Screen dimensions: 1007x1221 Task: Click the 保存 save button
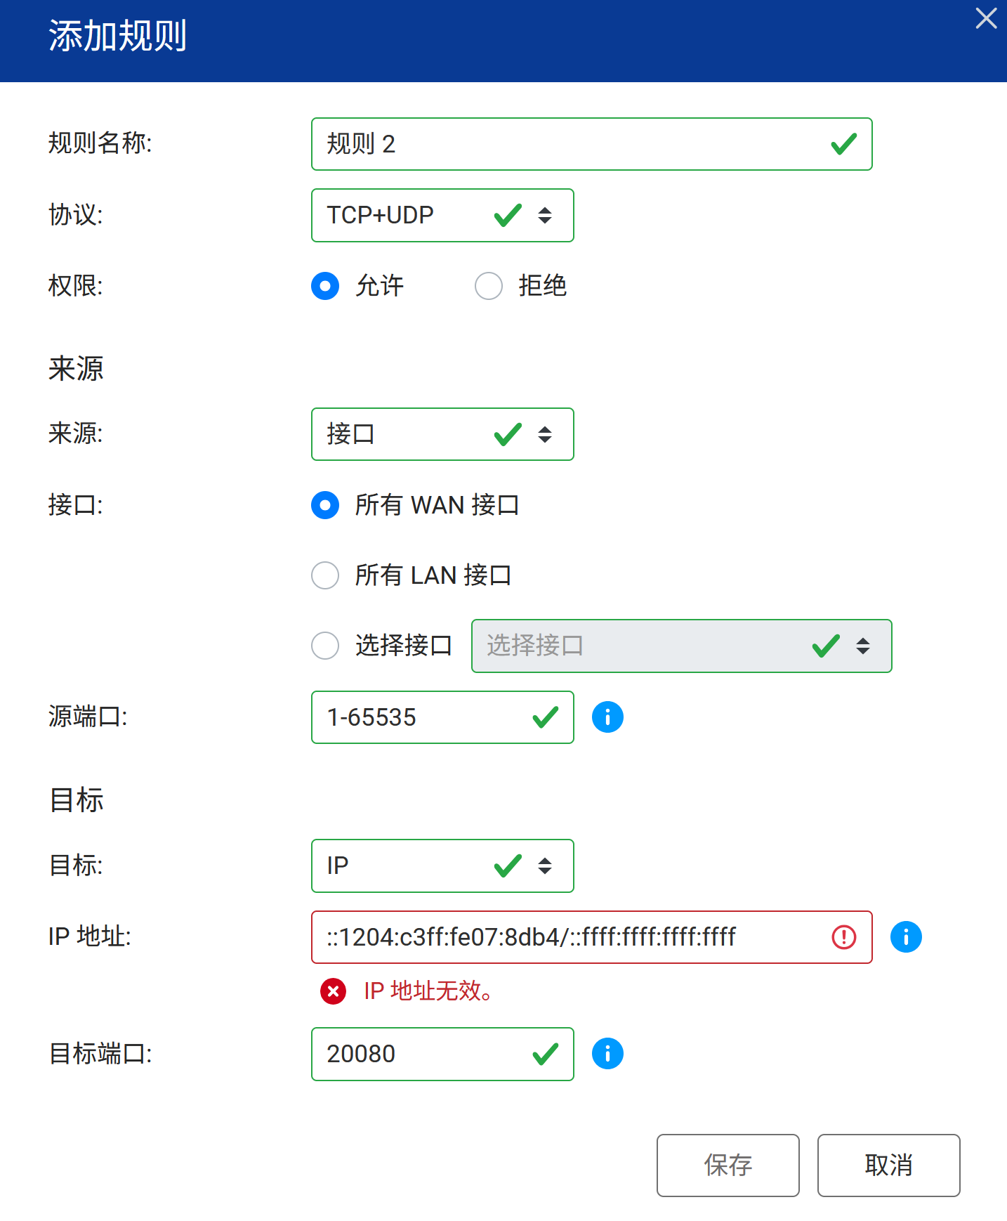[x=728, y=1165]
